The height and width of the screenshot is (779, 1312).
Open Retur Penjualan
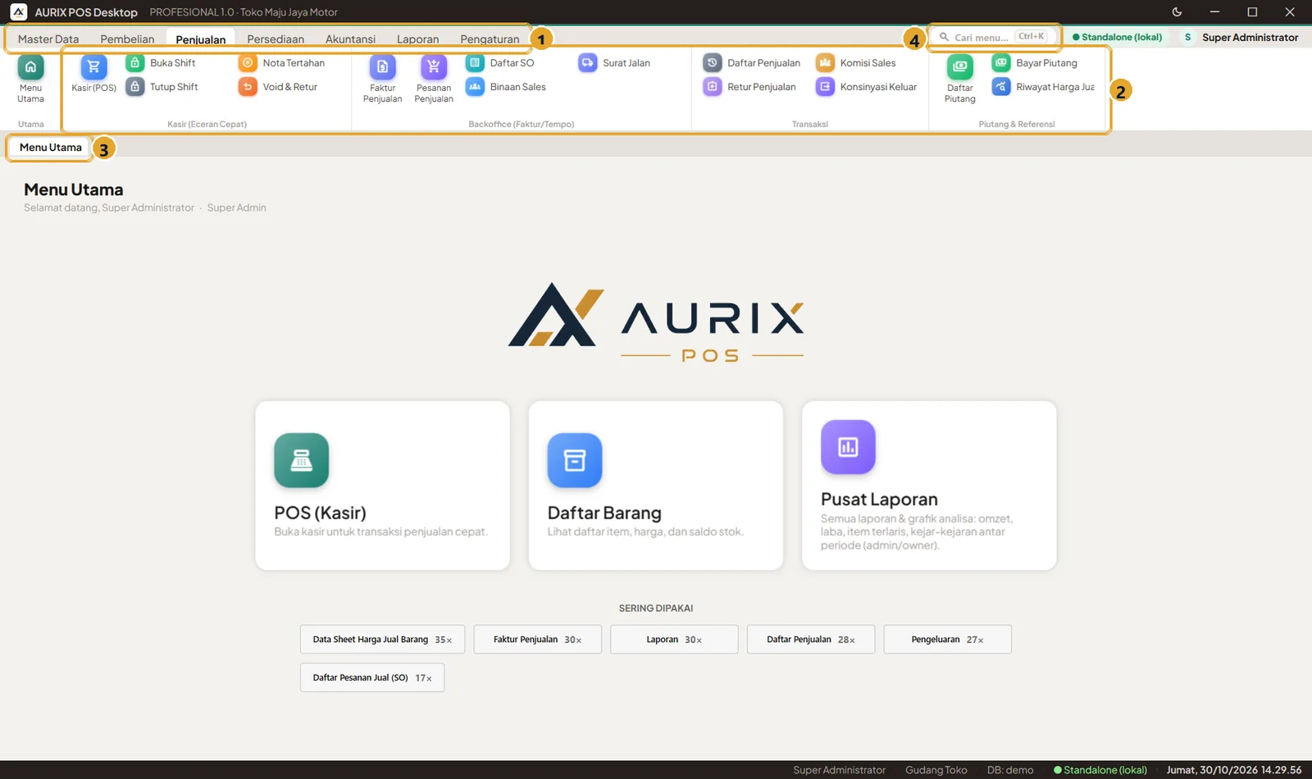tap(750, 86)
